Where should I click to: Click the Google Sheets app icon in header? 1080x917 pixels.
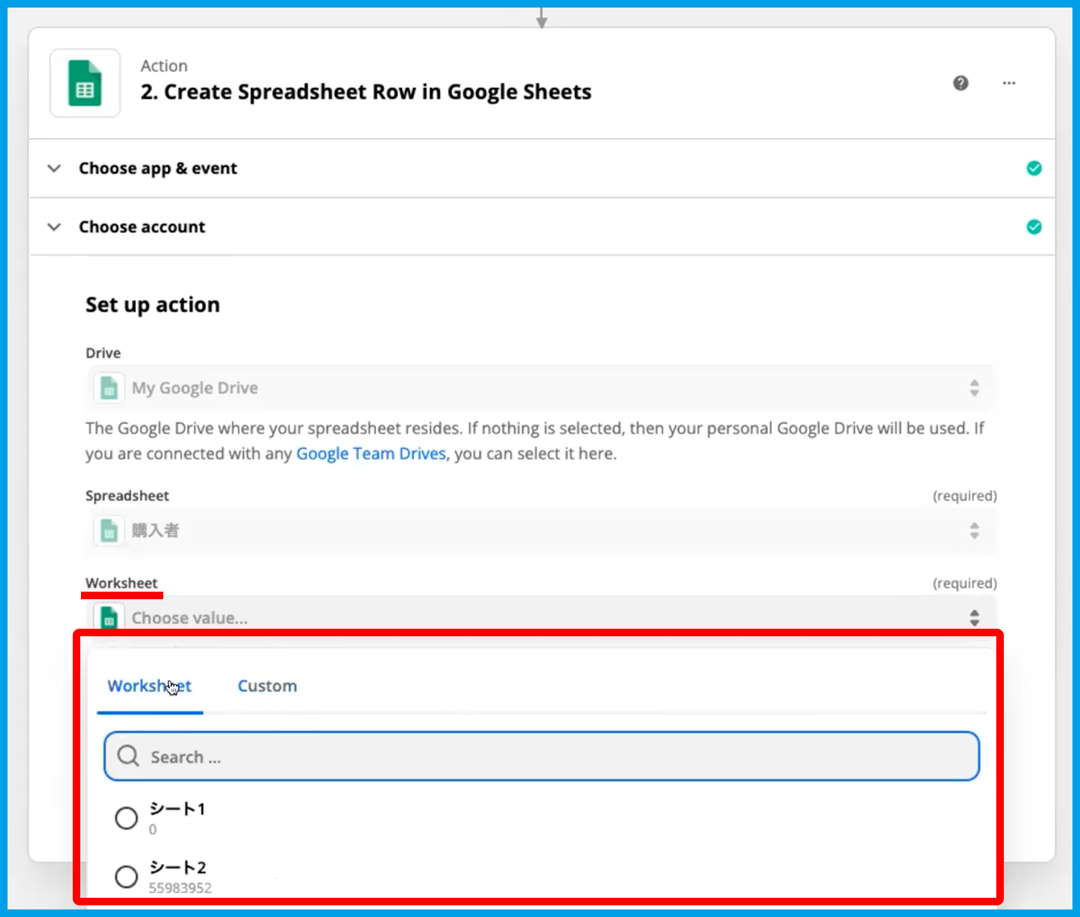tap(85, 83)
